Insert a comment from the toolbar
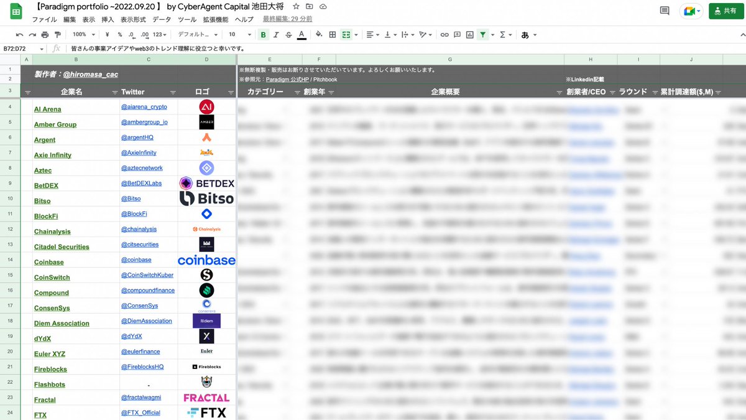The image size is (746, 420). tap(457, 35)
